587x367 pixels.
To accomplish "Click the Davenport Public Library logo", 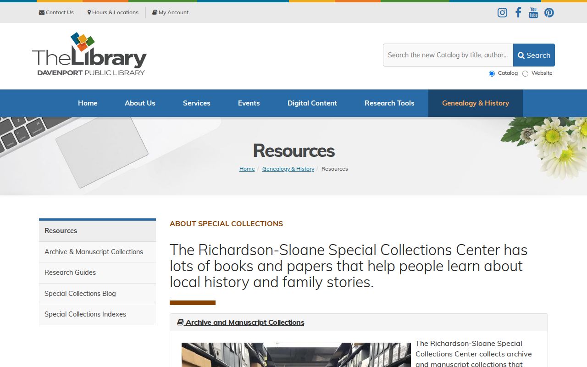I will pyautogui.click(x=89, y=54).
